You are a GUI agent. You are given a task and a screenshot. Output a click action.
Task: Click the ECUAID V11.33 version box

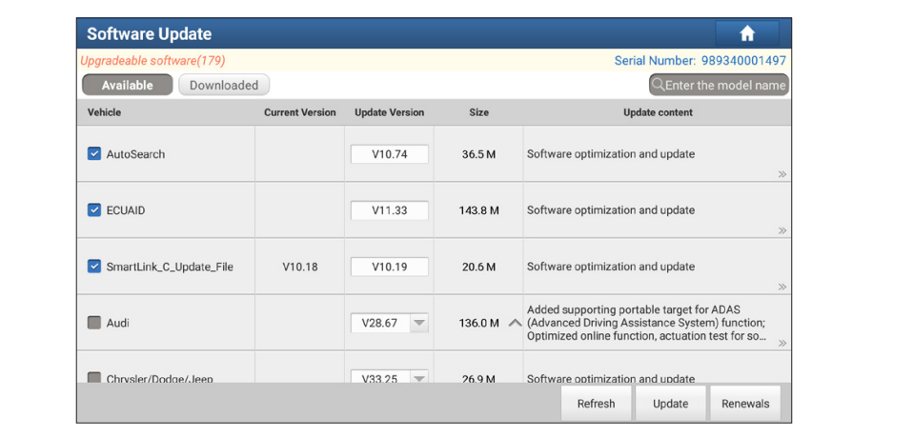pos(390,210)
